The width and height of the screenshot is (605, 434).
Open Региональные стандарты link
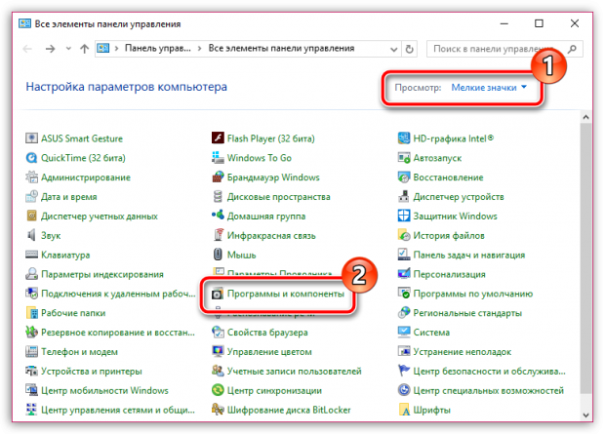(x=467, y=313)
